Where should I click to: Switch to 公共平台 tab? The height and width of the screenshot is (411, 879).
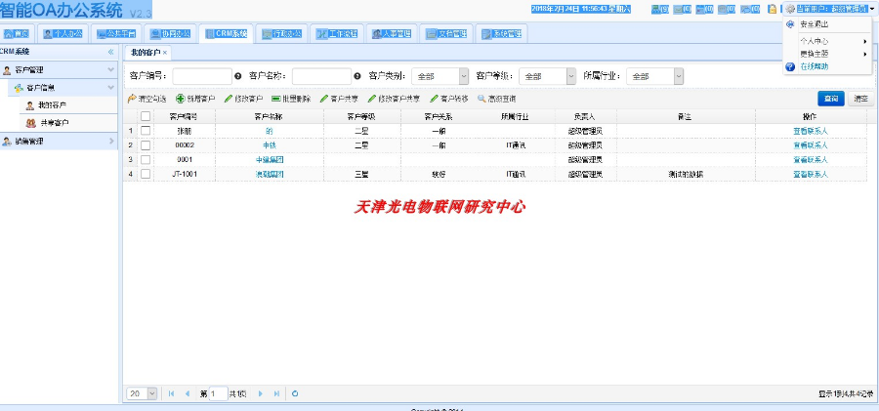[x=116, y=33]
